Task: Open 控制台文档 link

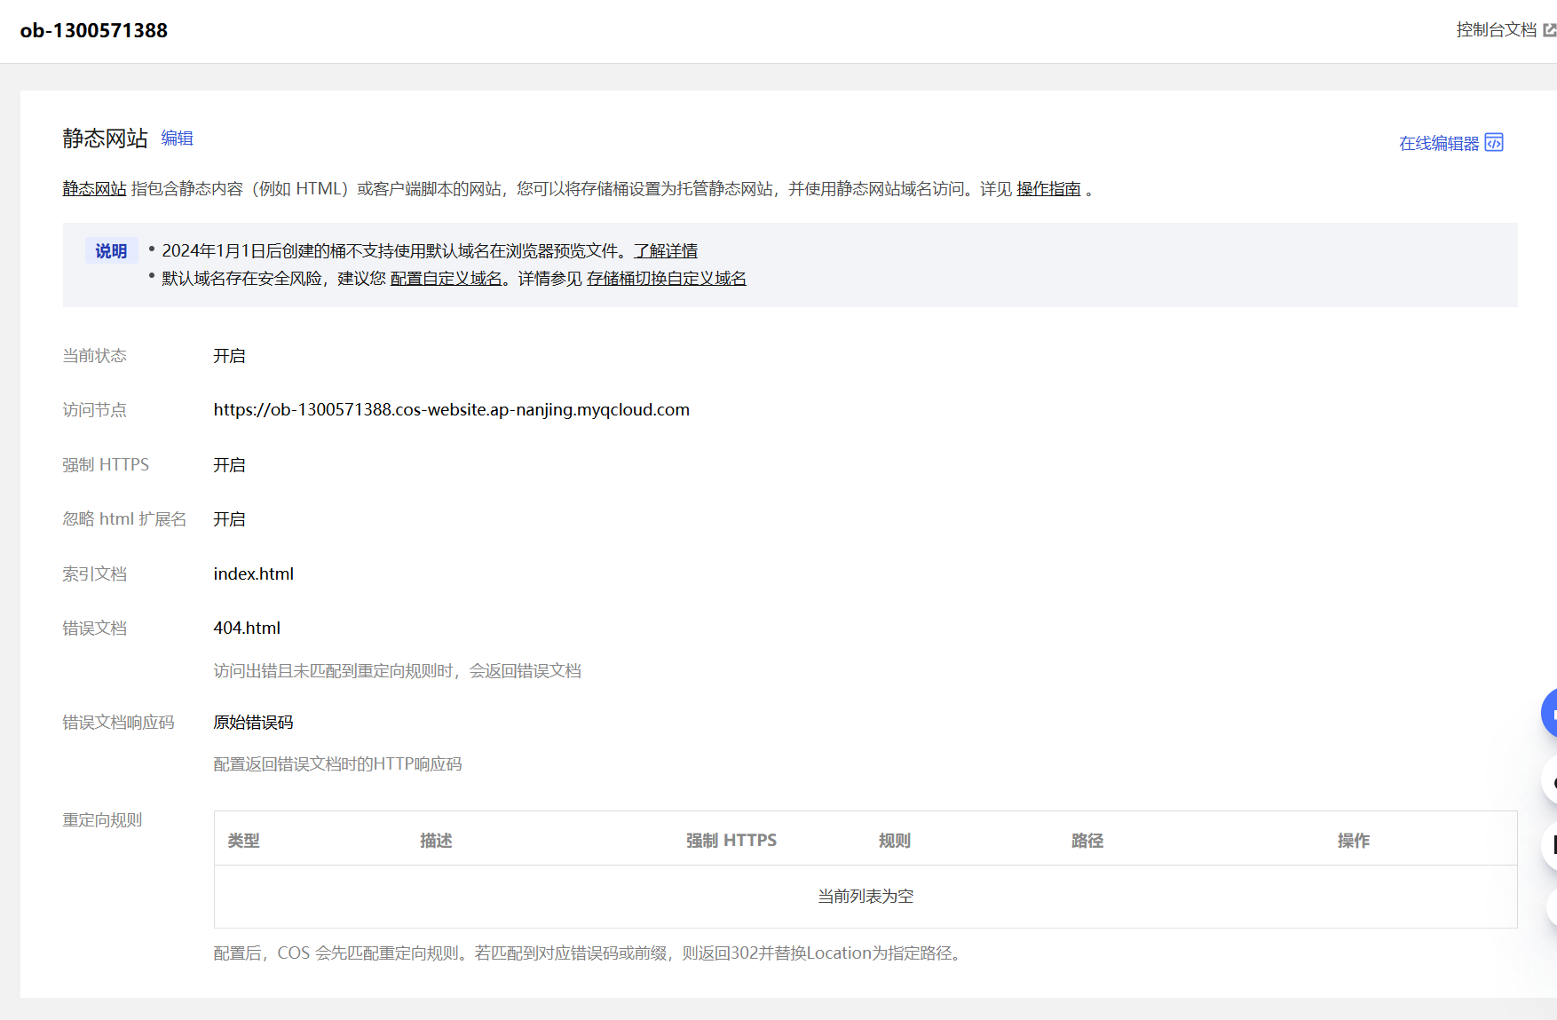Action: [x=1496, y=30]
